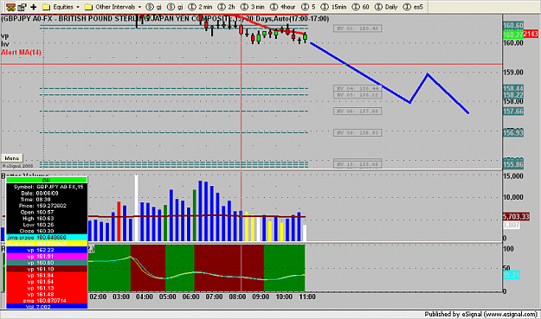Click the 35.21 indicator value tag

point(512,275)
